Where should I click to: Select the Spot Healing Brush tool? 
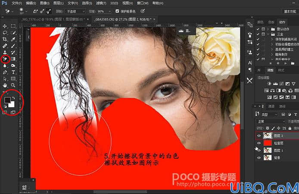point(5,46)
